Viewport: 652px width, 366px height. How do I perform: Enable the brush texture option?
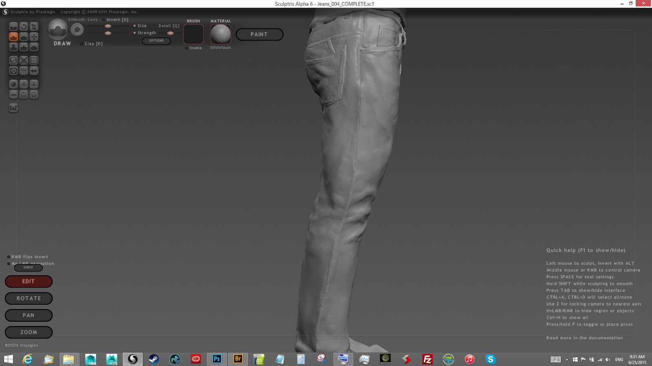point(187,48)
